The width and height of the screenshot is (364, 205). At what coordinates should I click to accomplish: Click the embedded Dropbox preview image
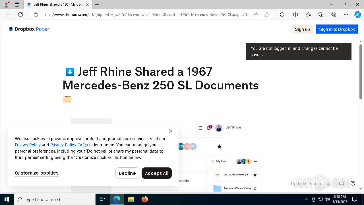[x=166, y=155]
